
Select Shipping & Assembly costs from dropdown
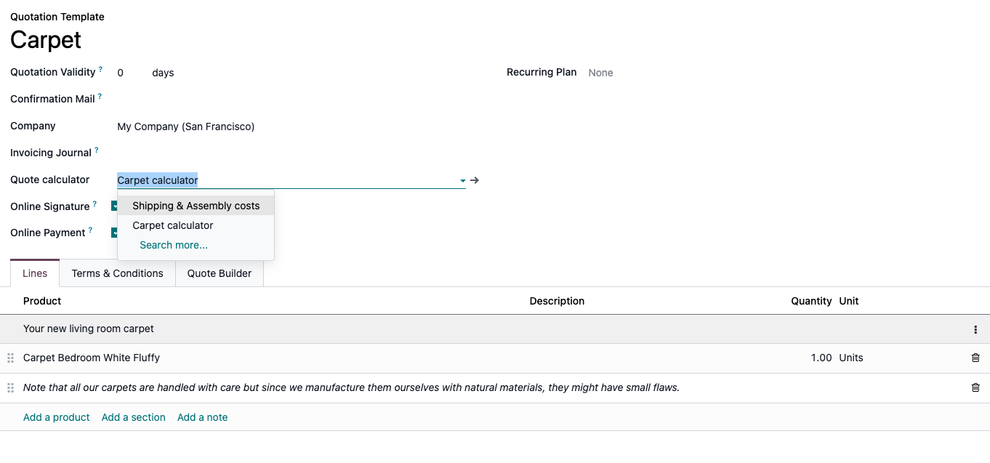[x=196, y=206]
